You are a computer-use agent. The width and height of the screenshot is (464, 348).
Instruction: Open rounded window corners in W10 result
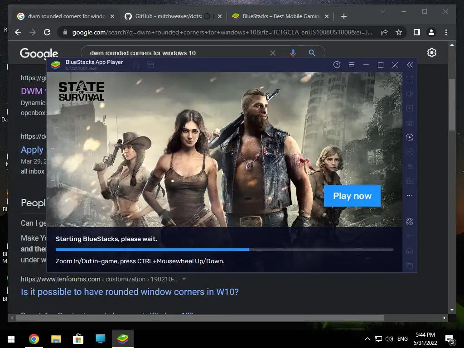coord(130,292)
